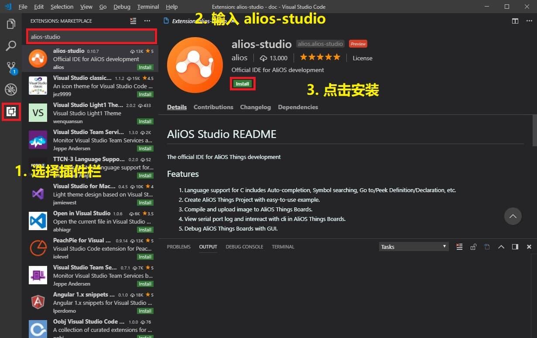Switch to the Output panel tab
The height and width of the screenshot is (338, 537).
pos(208,247)
